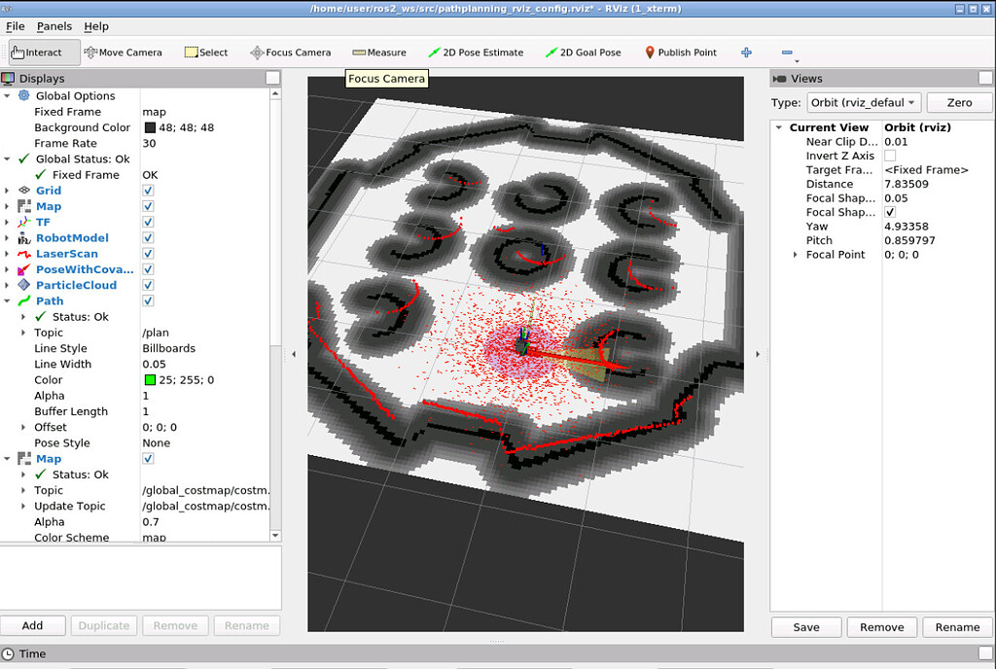Click the TF axes icon

(24, 222)
